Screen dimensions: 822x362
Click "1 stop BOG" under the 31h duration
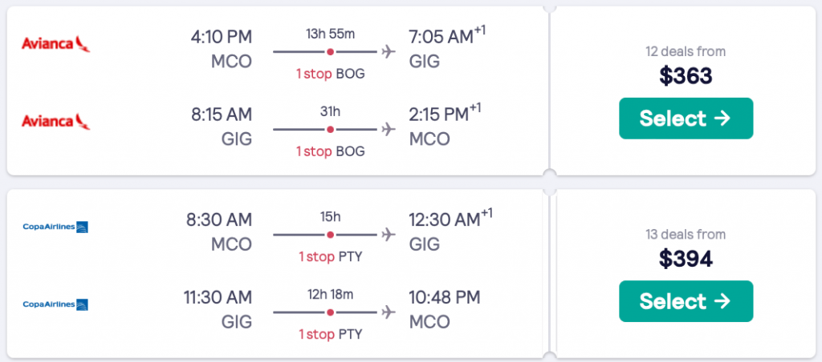pos(331,151)
